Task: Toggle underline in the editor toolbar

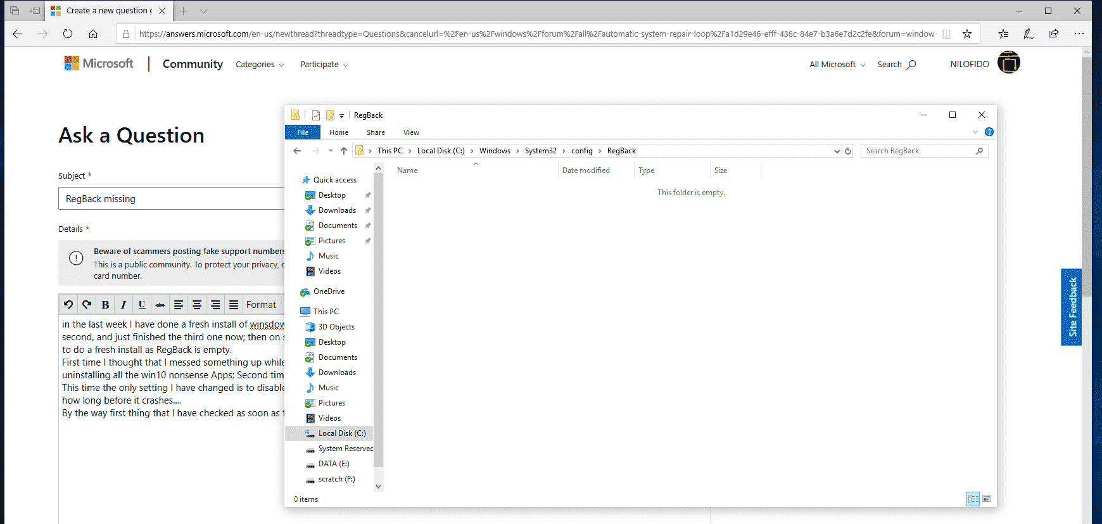Action: click(142, 305)
